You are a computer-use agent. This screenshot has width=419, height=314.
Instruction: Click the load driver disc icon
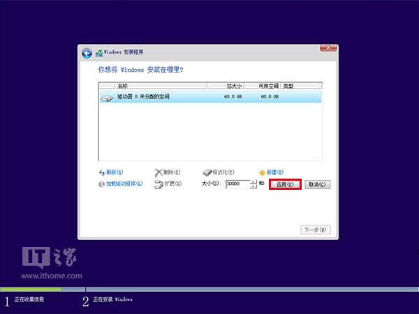point(102,184)
